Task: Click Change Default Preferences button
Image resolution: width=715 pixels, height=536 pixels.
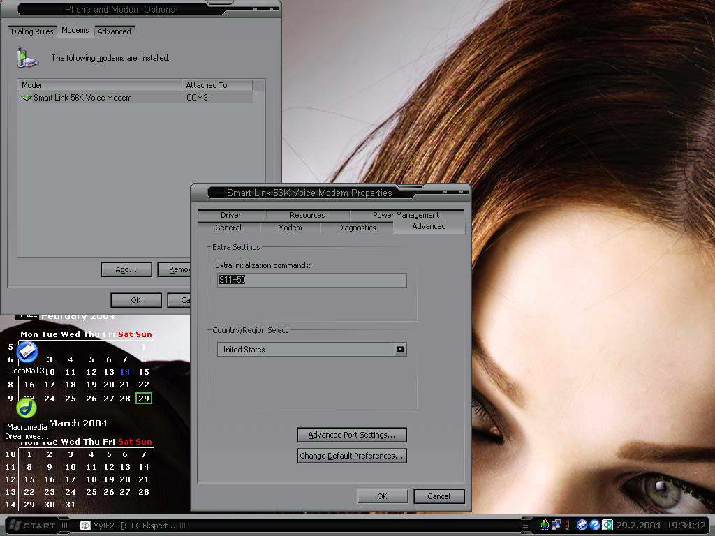Action: (351, 456)
